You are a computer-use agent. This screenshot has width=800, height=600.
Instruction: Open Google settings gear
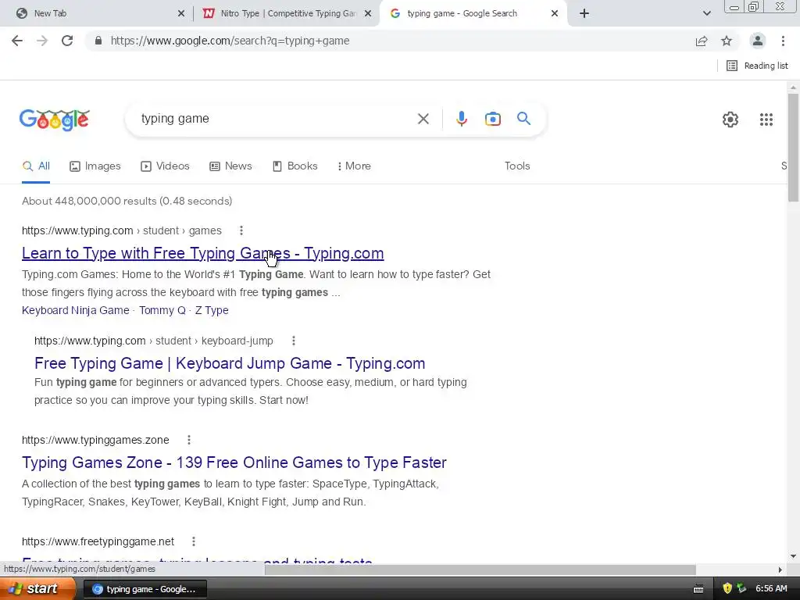730,120
